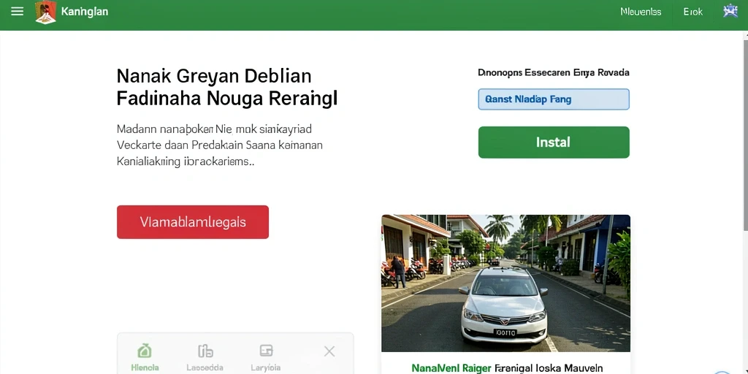This screenshot has height=374, width=748.
Task: Open the Mleuenlas header menu item
Action: click(x=641, y=12)
